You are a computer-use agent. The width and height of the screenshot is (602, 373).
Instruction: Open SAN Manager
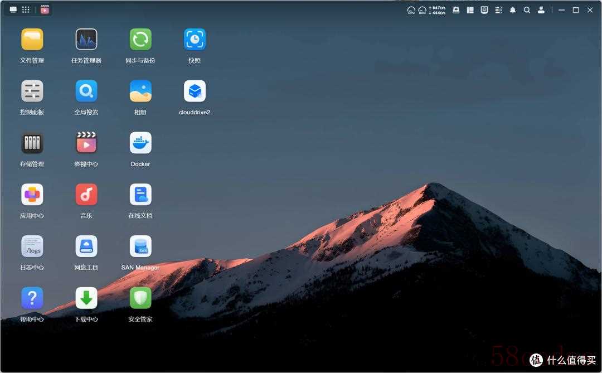[x=140, y=246]
